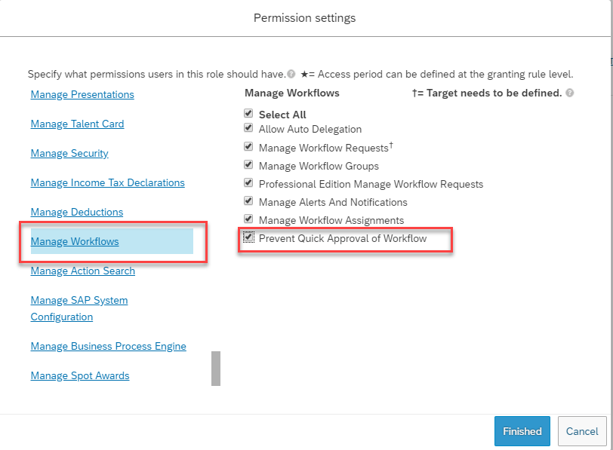Toggle the Select All checkbox
The image size is (613, 450).
point(248,113)
